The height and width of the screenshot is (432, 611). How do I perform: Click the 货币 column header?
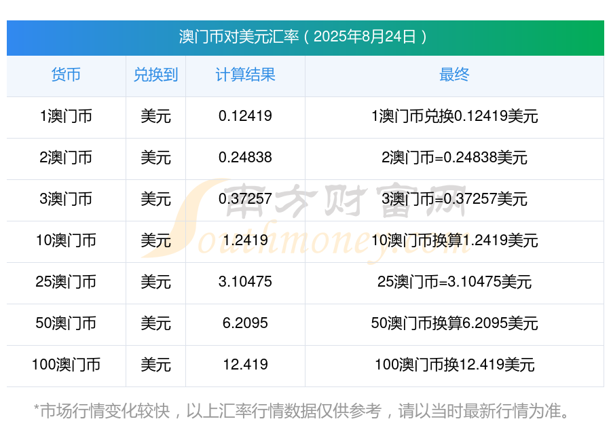click(66, 75)
